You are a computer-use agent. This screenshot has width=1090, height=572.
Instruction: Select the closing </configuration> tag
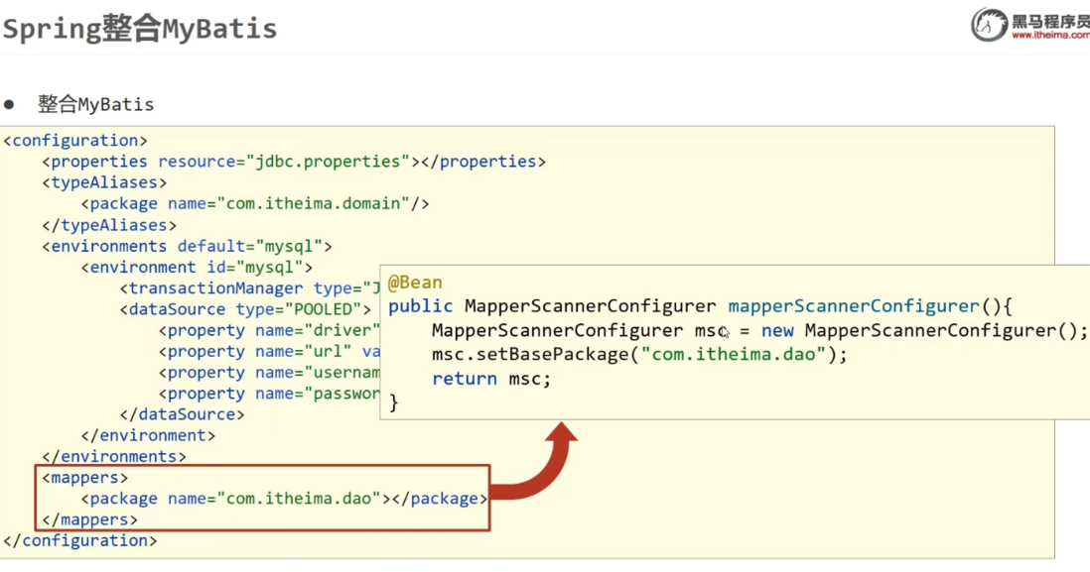click(80, 540)
